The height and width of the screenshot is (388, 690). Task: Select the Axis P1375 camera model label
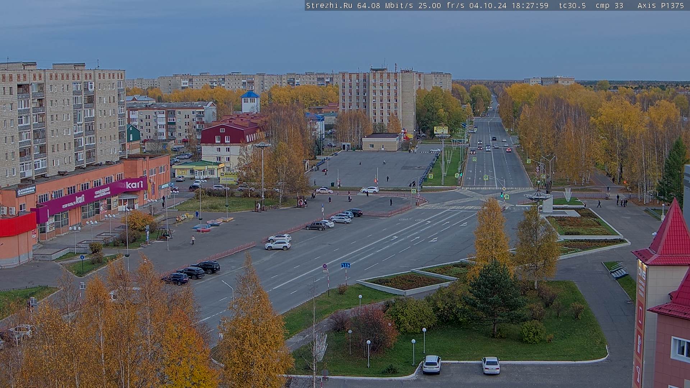[x=661, y=5]
